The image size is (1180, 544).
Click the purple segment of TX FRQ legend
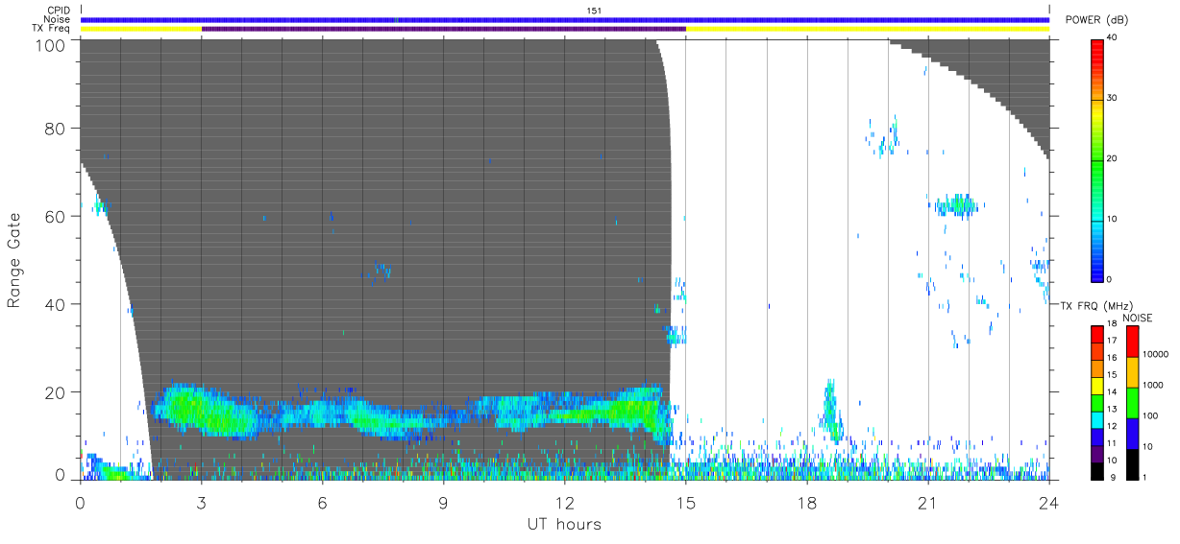[x=1097, y=452]
